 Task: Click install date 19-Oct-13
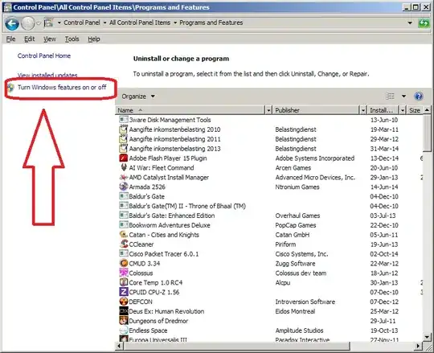pyautogui.click(x=384, y=330)
